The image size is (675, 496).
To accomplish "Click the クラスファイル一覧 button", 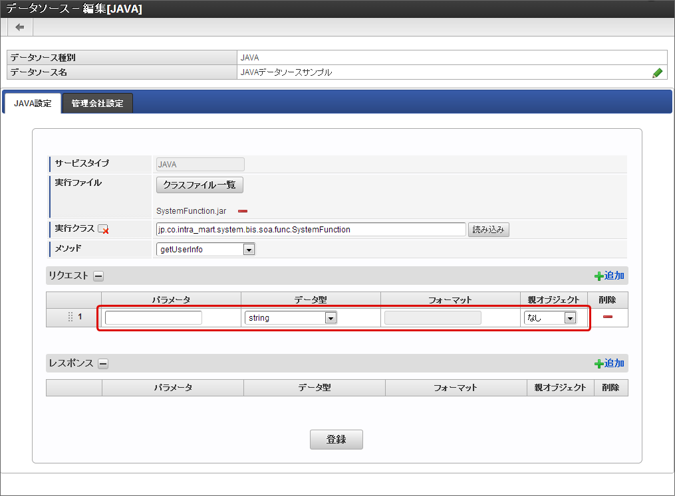I will [200, 185].
